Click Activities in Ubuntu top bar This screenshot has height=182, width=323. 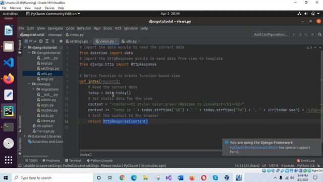pyautogui.click(x=10, y=14)
